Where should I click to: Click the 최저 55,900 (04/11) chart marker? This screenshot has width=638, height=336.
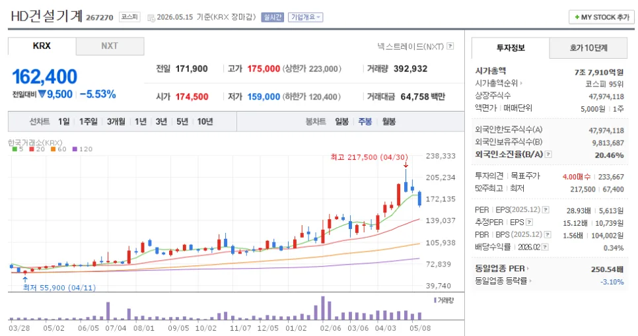[59, 288]
